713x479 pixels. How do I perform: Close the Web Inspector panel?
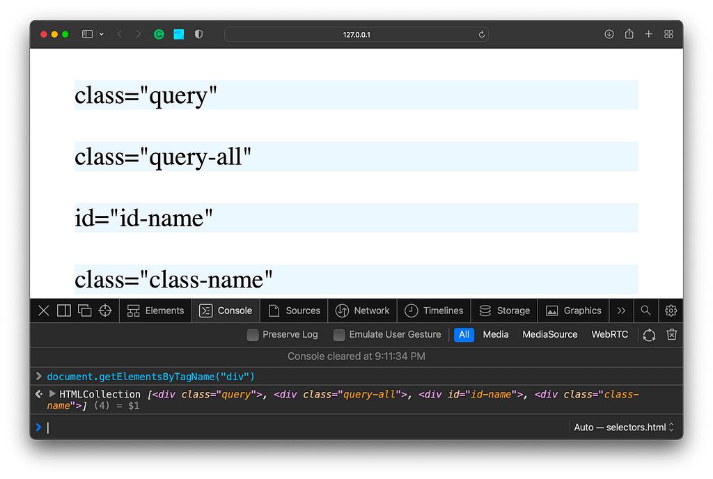tap(43, 311)
